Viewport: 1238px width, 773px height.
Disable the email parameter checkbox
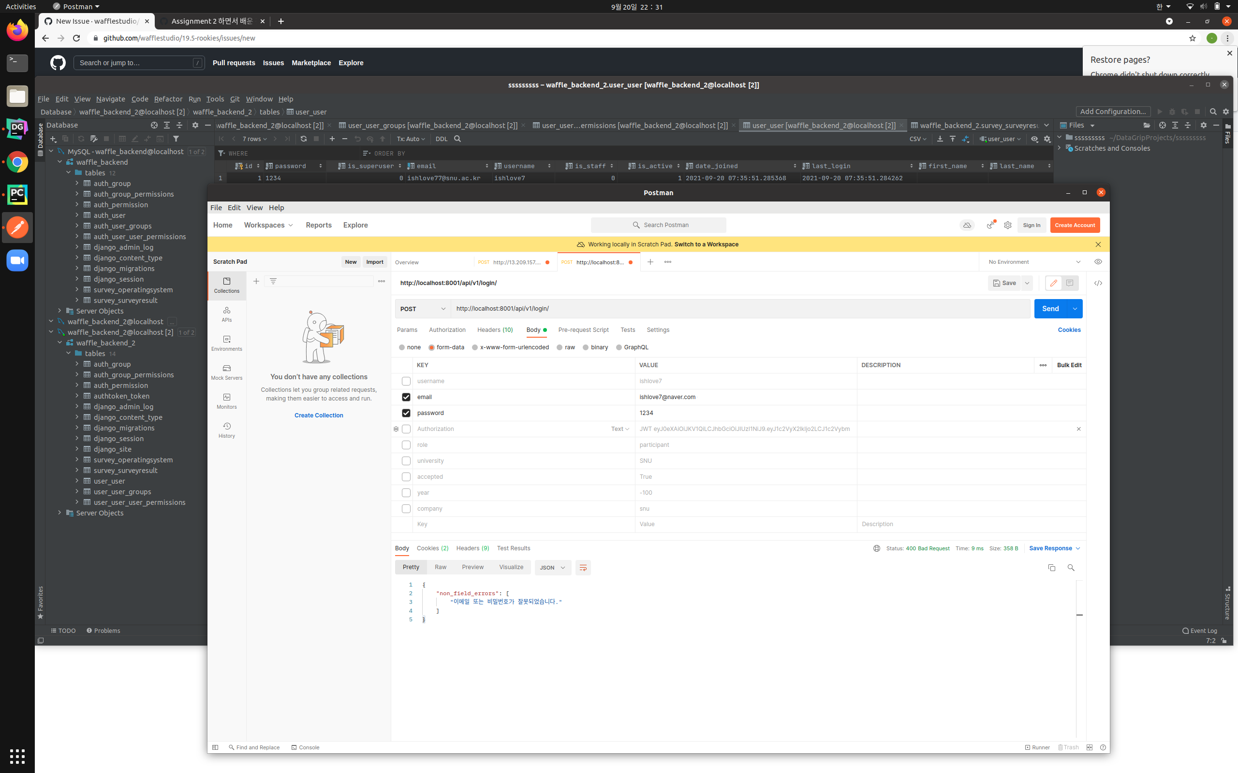(406, 397)
